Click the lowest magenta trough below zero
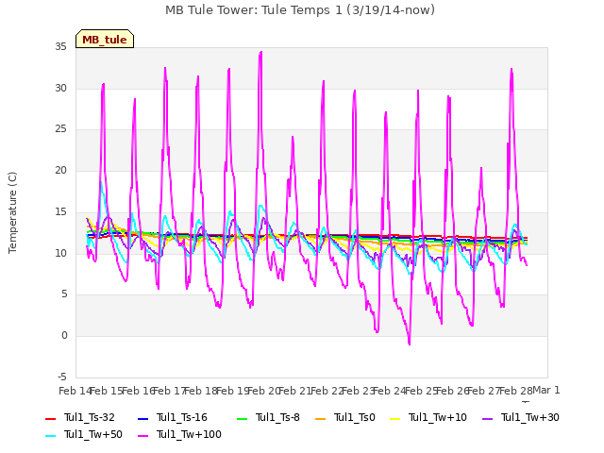Image resolution: width=604 pixels, height=453 pixels. 409,344
